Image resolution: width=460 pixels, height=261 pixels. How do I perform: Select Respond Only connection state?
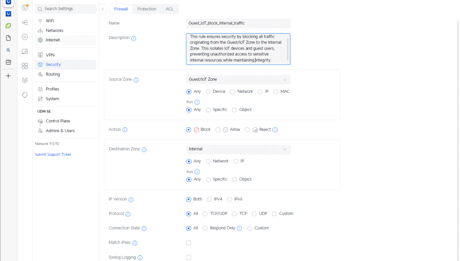tap(205, 228)
